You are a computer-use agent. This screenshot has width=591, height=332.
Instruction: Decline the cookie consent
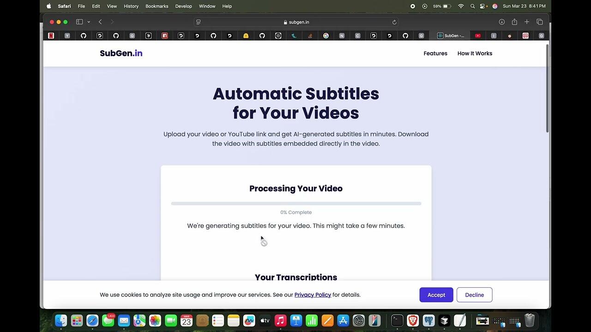(474, 295)
